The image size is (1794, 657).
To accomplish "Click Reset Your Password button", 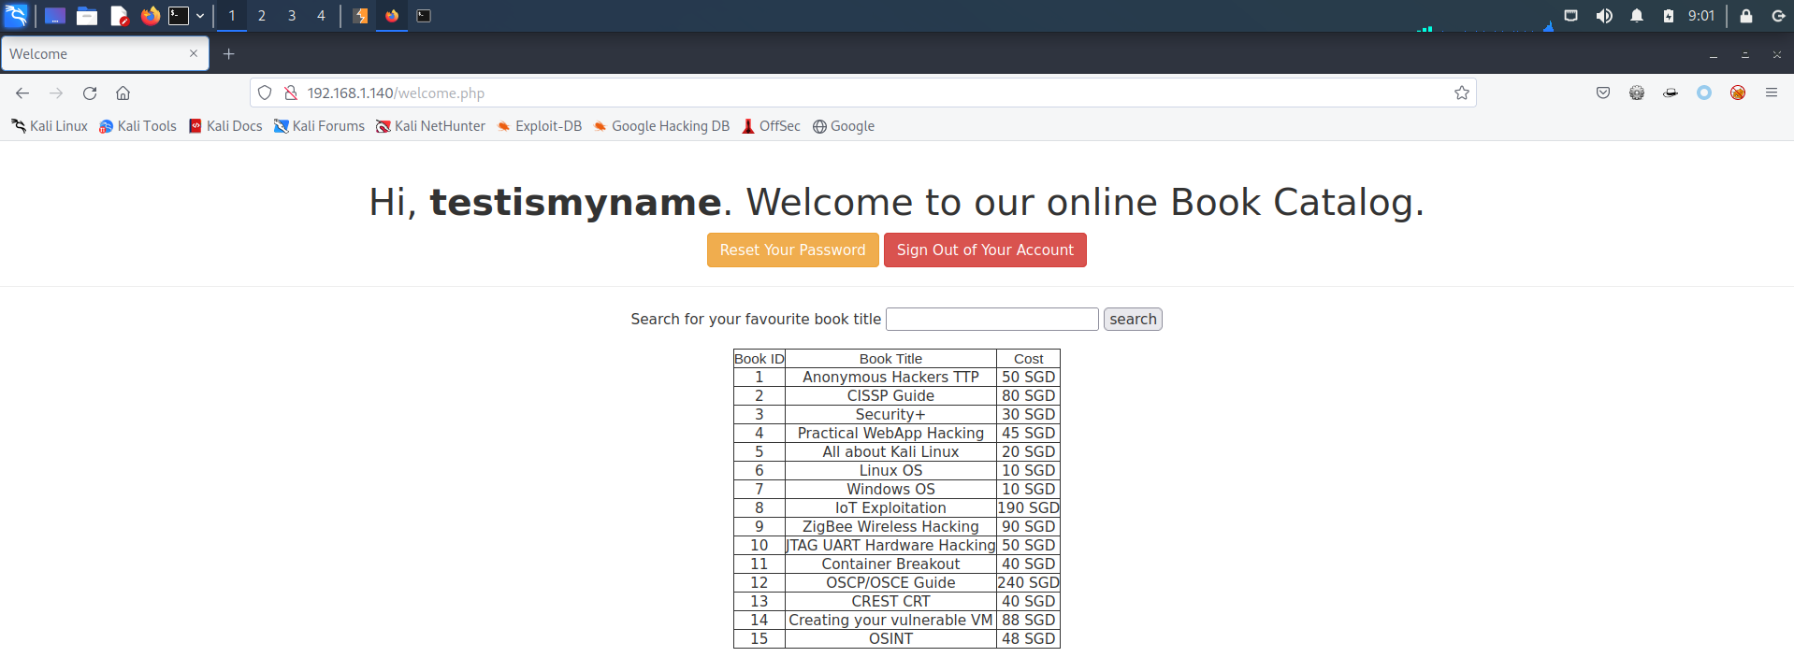I will pos(792,250).
